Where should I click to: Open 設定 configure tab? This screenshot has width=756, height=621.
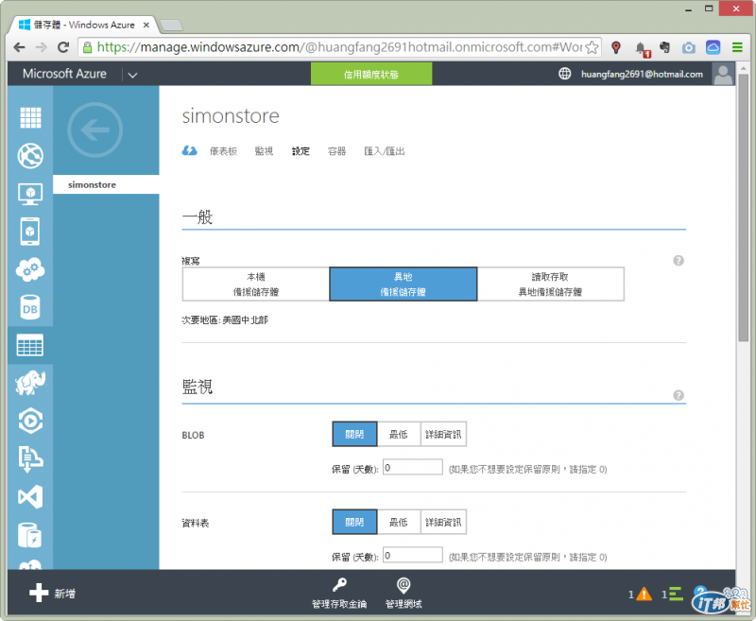point(301,151)
